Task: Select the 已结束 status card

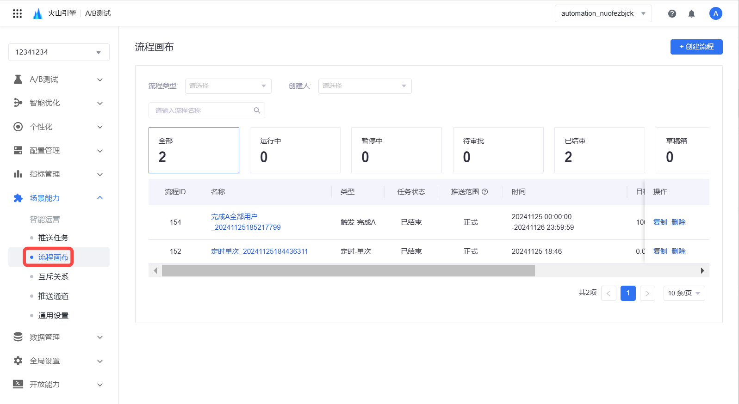Action: coord(600,150)
